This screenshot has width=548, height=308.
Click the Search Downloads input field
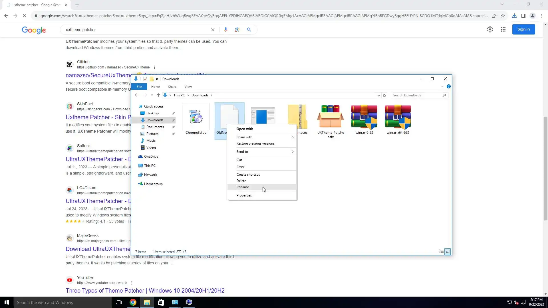[x=417, y=95]
